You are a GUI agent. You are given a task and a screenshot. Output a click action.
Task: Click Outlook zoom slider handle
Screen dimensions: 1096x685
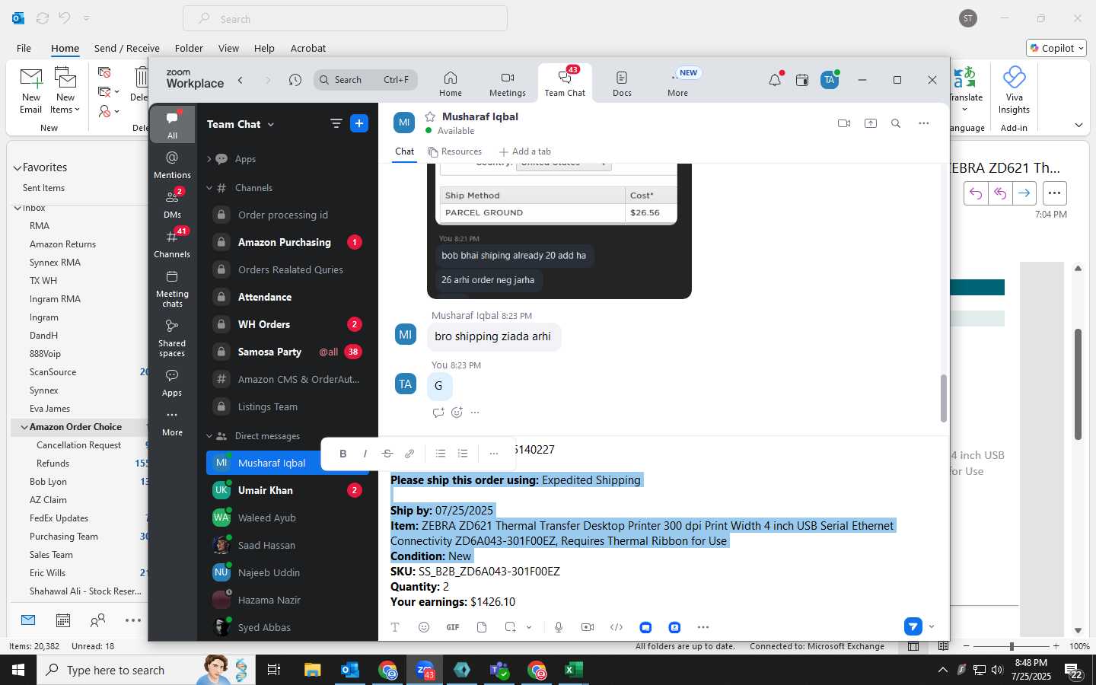click(1012, 646)
